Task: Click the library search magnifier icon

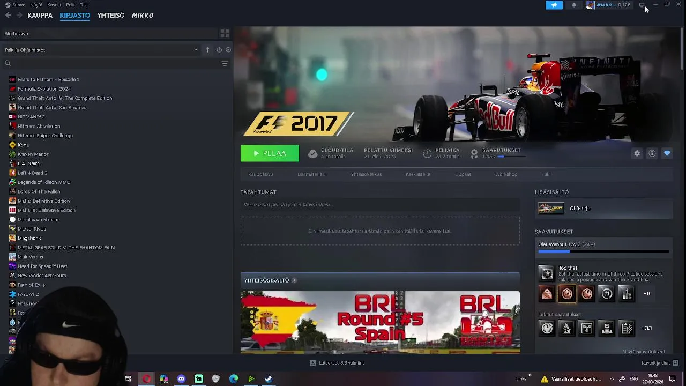Action: pyautogui.click(x=8, y=63)
